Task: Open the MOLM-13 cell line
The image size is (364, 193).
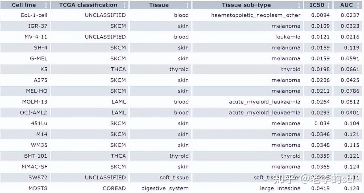Action: (x=35, y=102)
